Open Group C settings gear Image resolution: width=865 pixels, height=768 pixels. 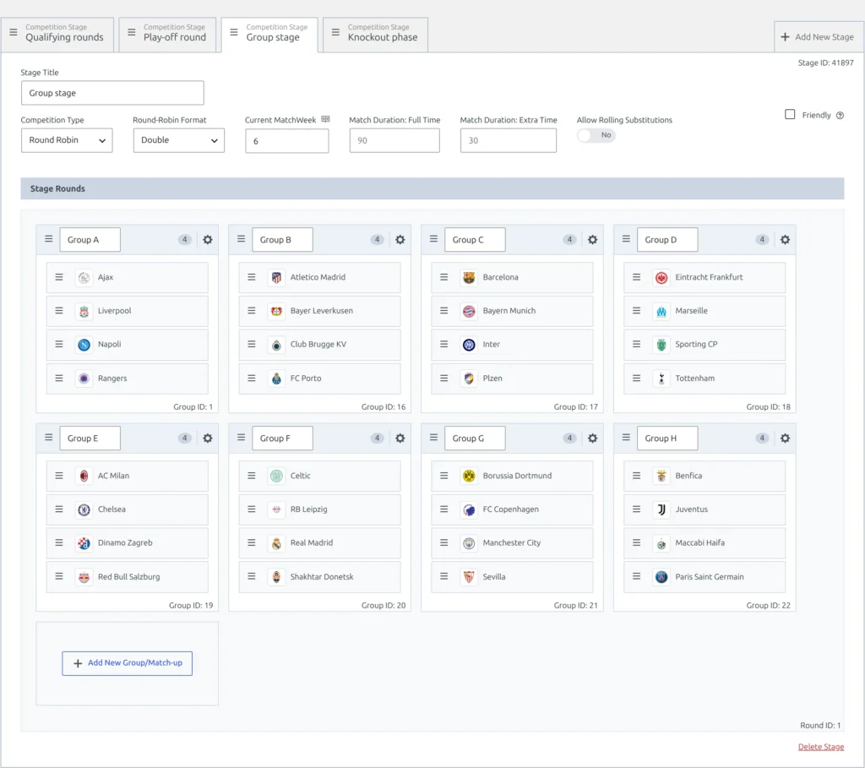coord(592,239)
